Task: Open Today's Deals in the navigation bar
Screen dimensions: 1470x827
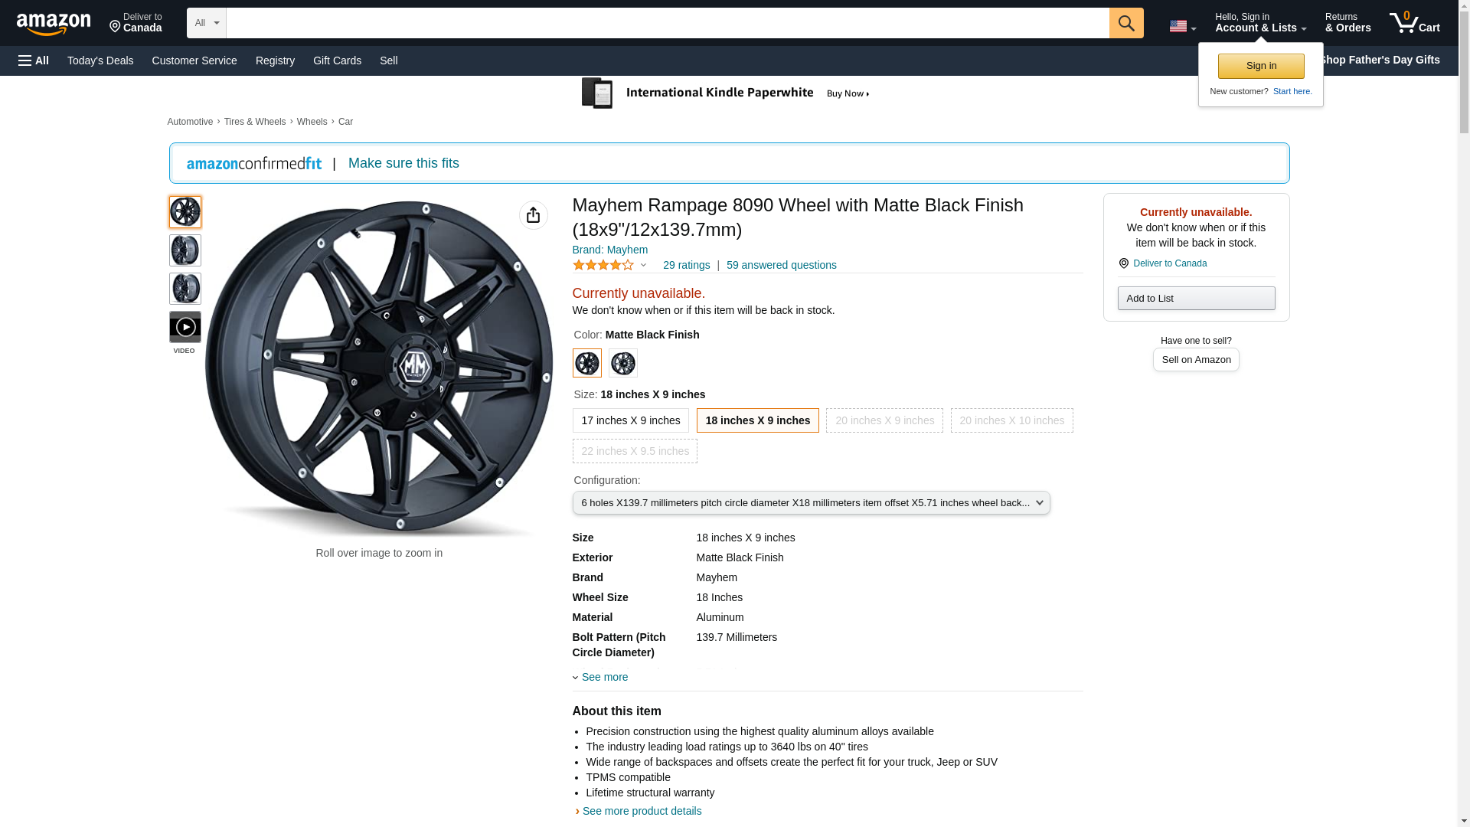Action: point(100,60)
